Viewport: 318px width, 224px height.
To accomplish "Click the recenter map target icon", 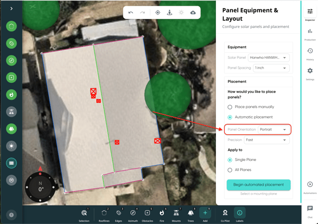I will [x=158, y=13].
